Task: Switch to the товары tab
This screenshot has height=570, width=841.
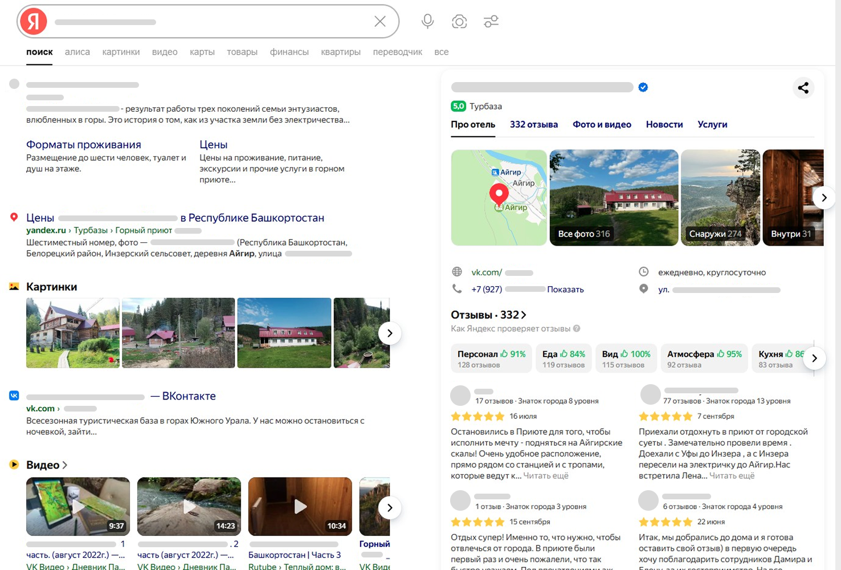Action: pyautogui.click(x=242, y=52)
